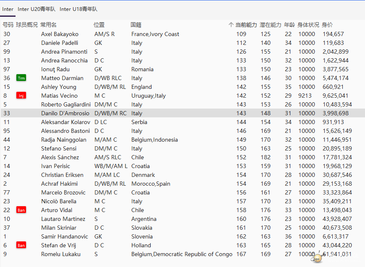This screenshot has width=365, height=267.
Task: Select player Ivan Perisic
Action: (56, 166)
